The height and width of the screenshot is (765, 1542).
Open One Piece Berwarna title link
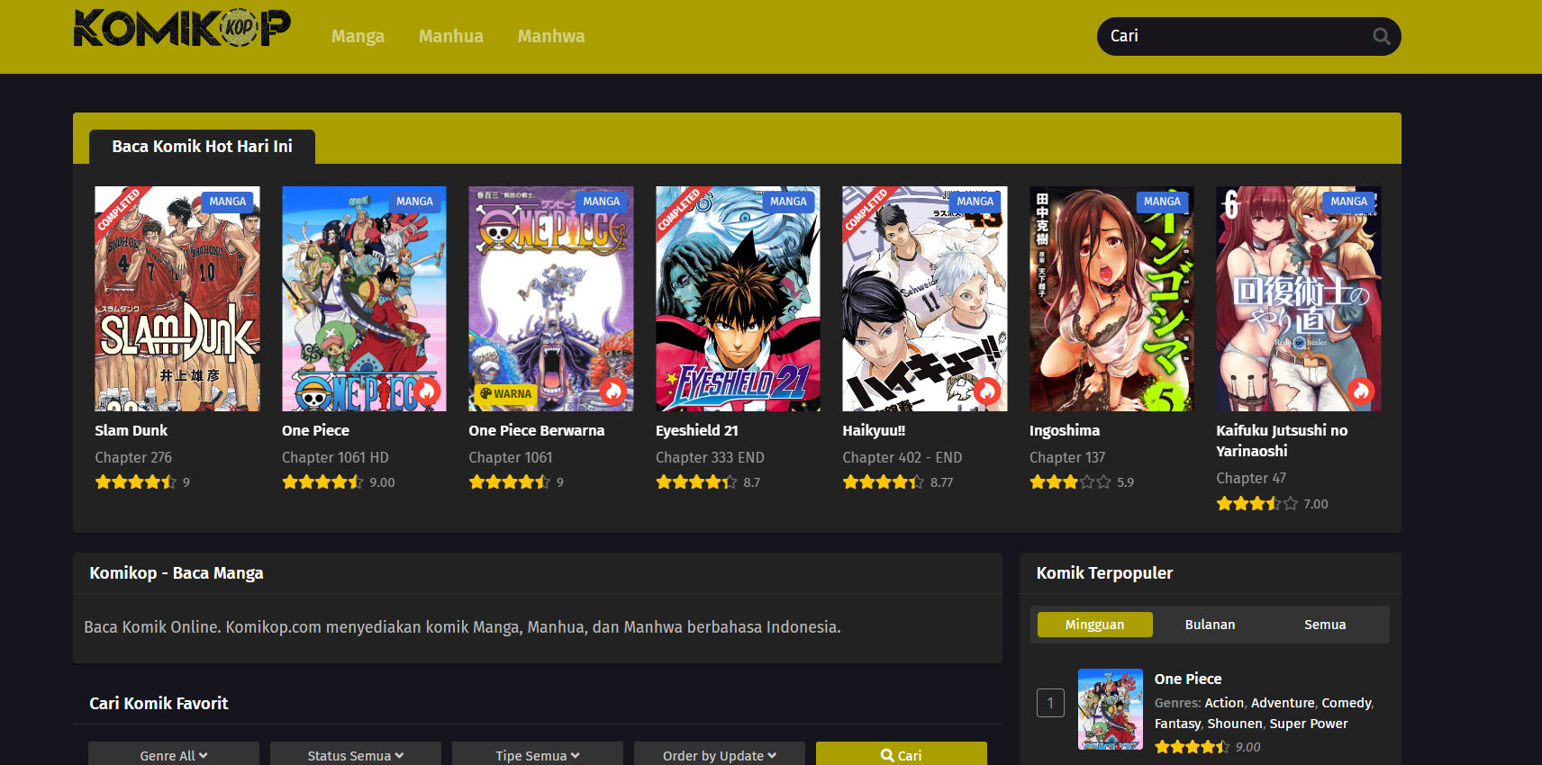click(x=537, y=430)
